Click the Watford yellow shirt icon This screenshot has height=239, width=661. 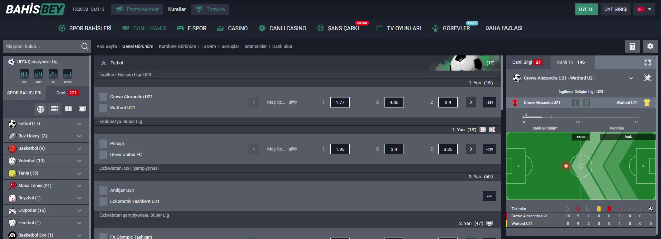point(647,103)
